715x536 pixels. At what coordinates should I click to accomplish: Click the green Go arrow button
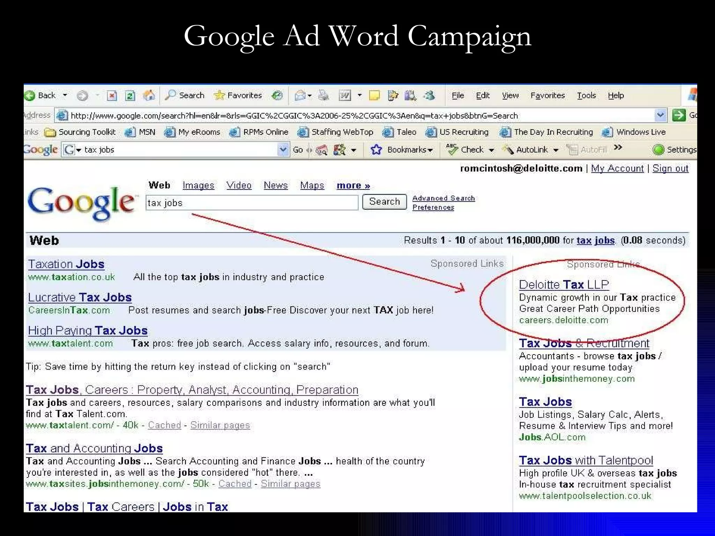point(679,115)
